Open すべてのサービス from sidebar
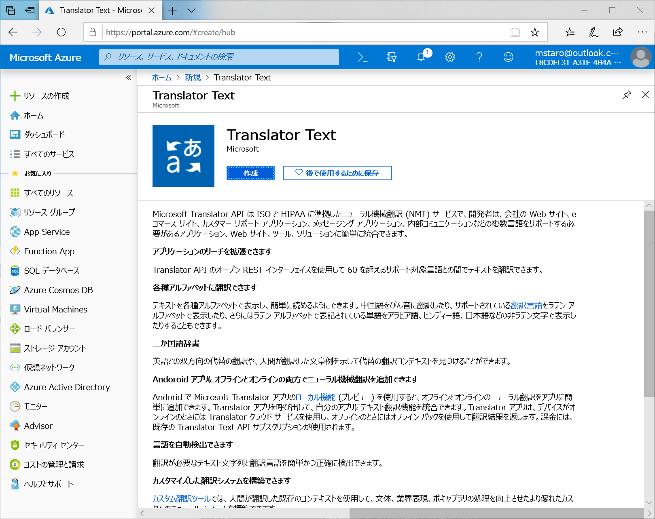Image resolution: width=655 pixels, height=519 pixels. [x=42, y=154]
